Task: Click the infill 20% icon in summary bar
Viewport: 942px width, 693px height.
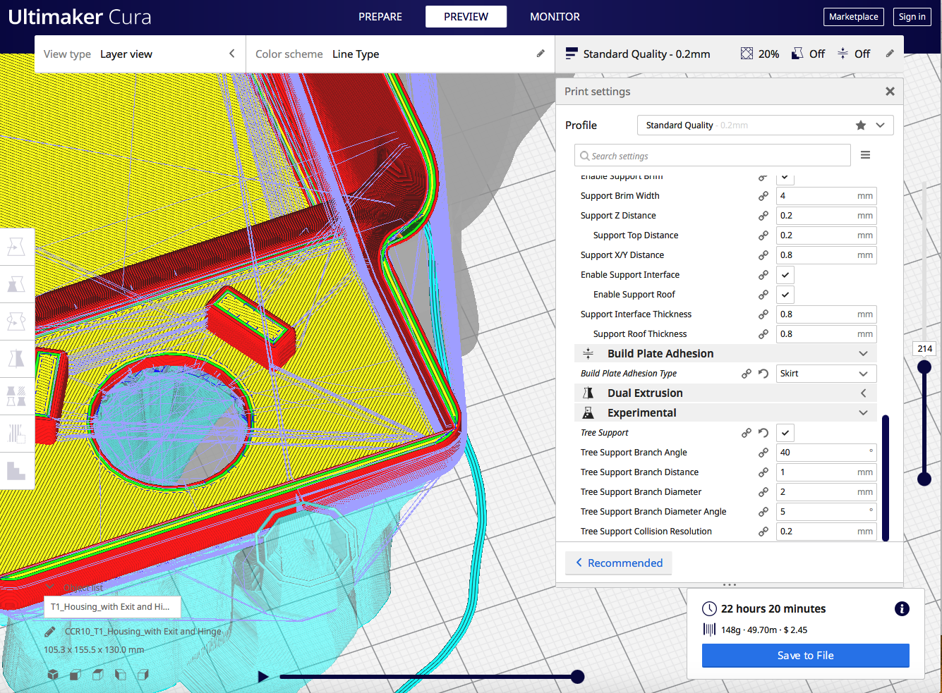Action: click(747, 54)
